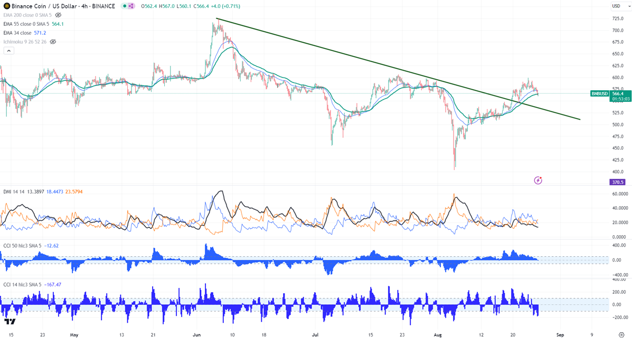Click the TradingView logo at bottom left
Screen dimensions: 632x339
coord(10,321)
